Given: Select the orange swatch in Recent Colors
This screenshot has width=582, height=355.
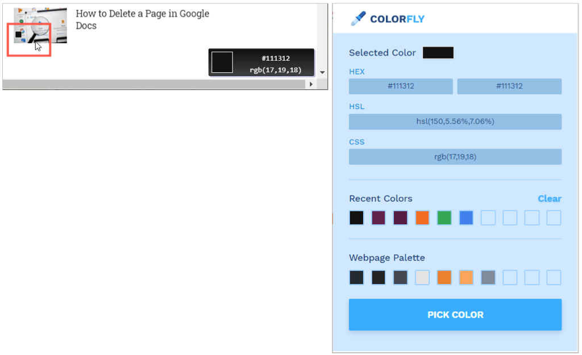Looking at the screenshot, I should coord(422,218).
